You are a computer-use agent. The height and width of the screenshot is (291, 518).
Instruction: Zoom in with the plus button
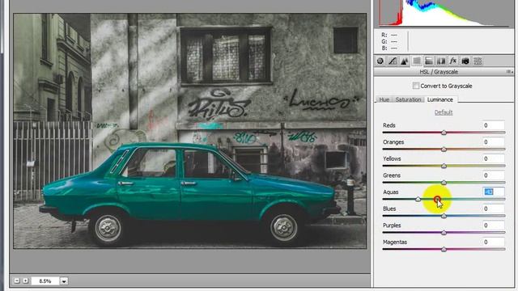25,280
